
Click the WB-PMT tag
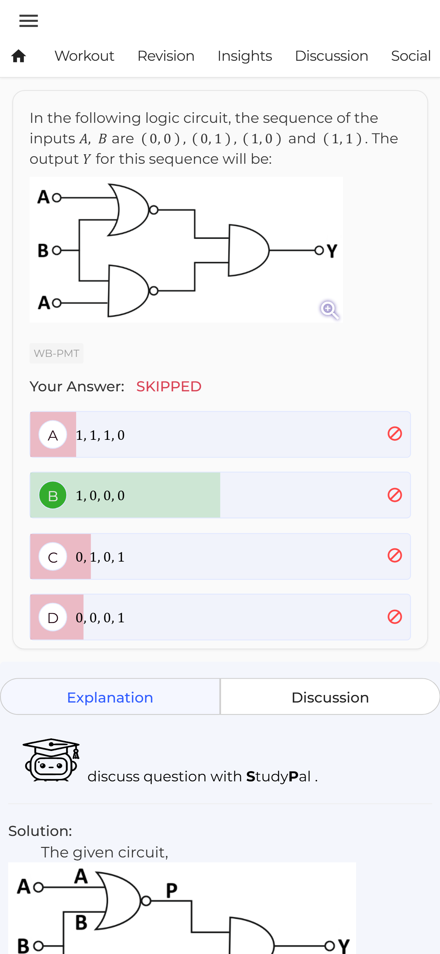coord(56,353)
